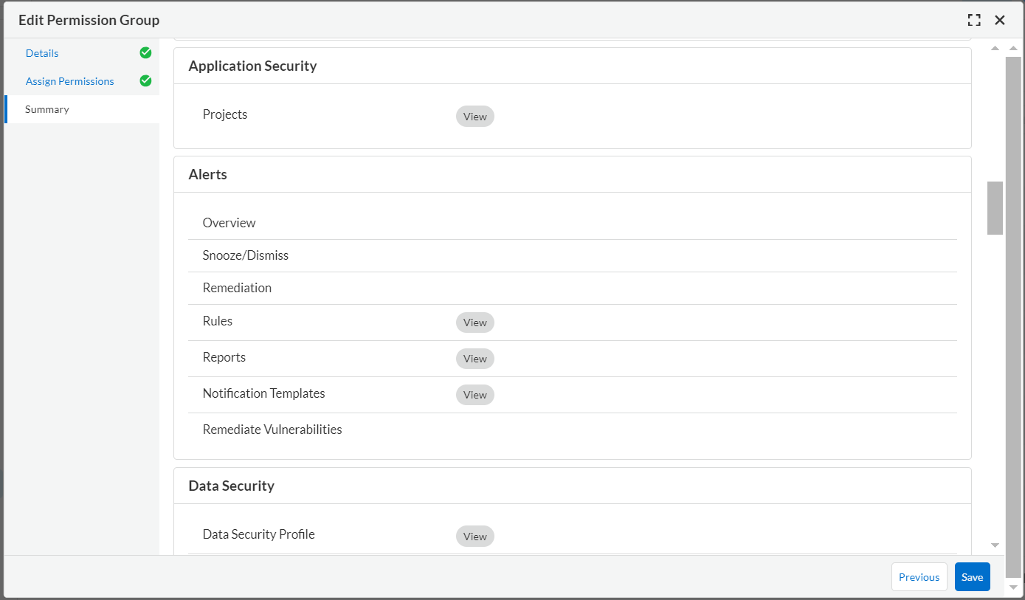Viewport: 1025px width, 600px height.
Task: Click green checkmark next to Assign Permissions
Action: (145, 80)
